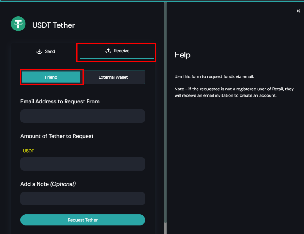The height and width of the screenshot is (234, 304).
Task: Click the 'Email Address to Request From' label
Action: click(x=60, y=102)
